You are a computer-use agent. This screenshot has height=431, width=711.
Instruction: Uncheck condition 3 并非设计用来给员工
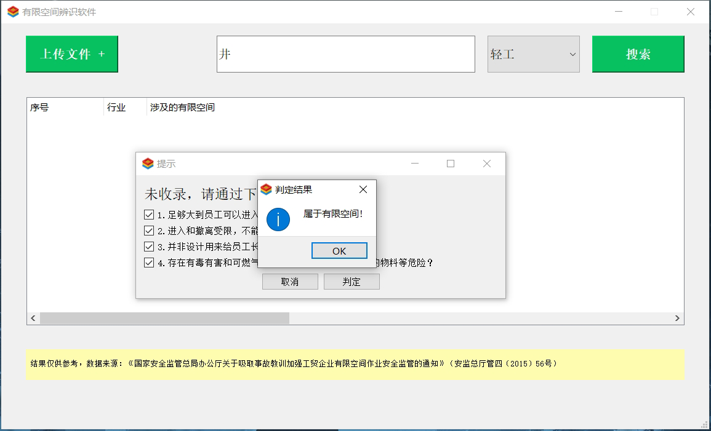[x=149, y=246]
